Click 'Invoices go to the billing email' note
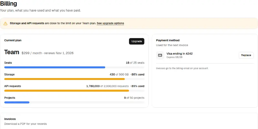 pyautogui.click(x=182, y=68)
